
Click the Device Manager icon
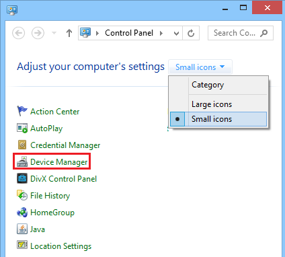[x=22, y=161]
